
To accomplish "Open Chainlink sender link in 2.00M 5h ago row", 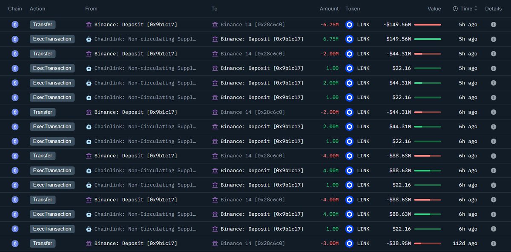I will pos(145,83).
